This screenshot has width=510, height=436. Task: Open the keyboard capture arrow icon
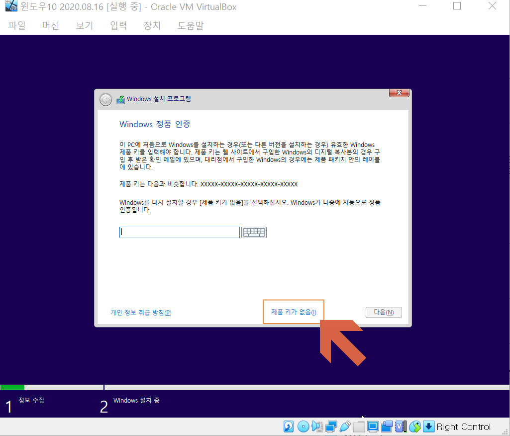pos(429,426)
